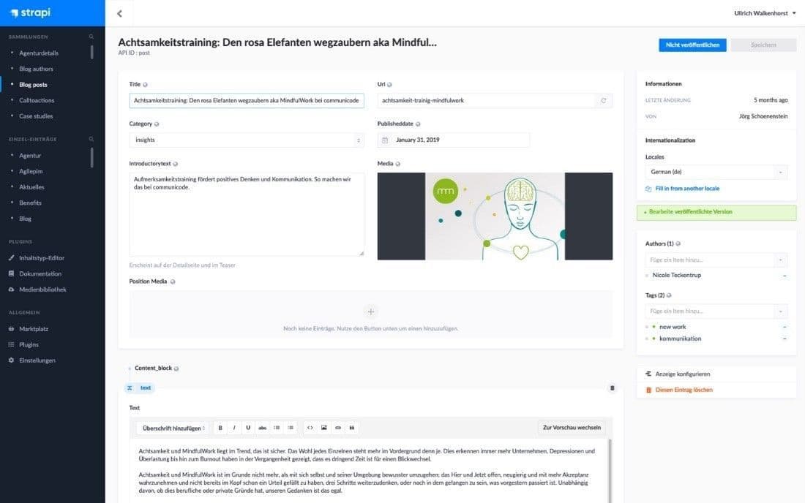Viewport: 805px width, 503px height.
Task: Apply italic formatting in the text editor
Action: point(234,427)
